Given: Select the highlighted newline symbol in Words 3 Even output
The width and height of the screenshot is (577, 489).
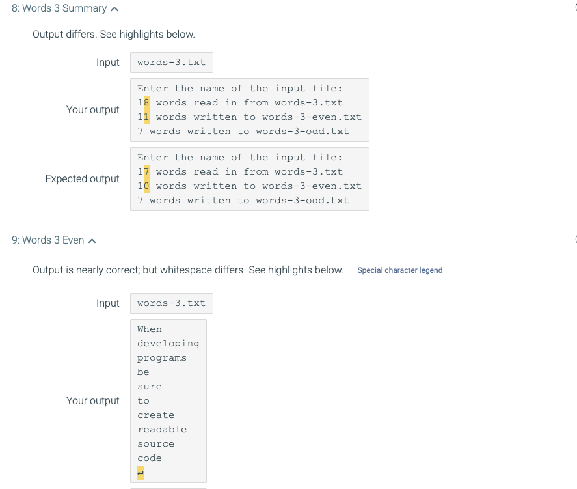Looking at the screenshot, I should pos(139,473).
